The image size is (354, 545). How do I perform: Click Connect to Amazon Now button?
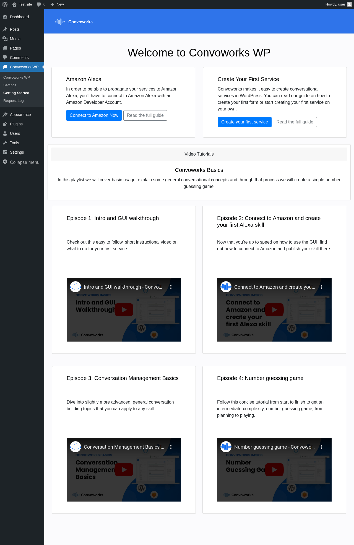click(x=94, y=115)
